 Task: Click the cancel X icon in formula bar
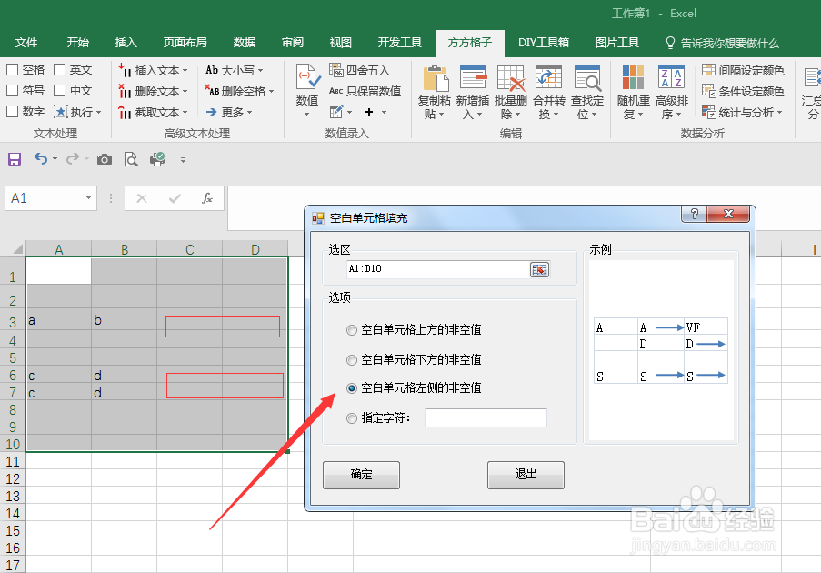pos(141,198)
